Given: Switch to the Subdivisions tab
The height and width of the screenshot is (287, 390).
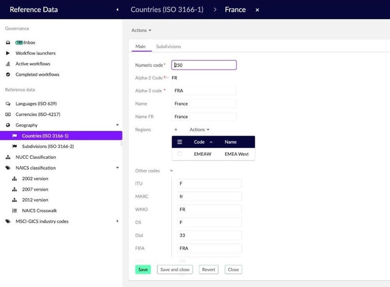Looking at the screenshot, I should [168, 46].
